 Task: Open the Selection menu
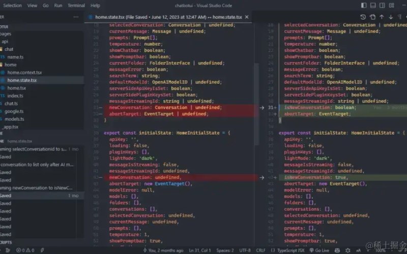coord(12,5)
